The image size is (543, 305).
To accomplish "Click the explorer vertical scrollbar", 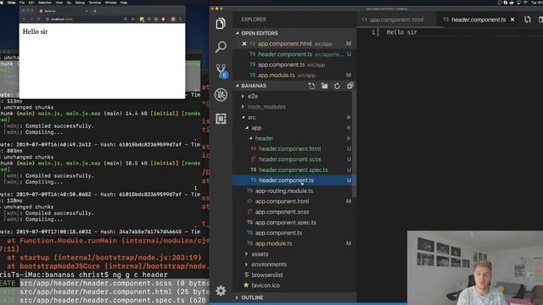I will pyautogui.click(x=354, y=145).
